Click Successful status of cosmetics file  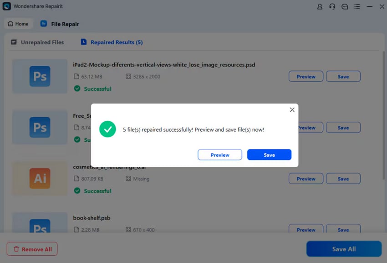pyautogui.click(x=93, y=191)
